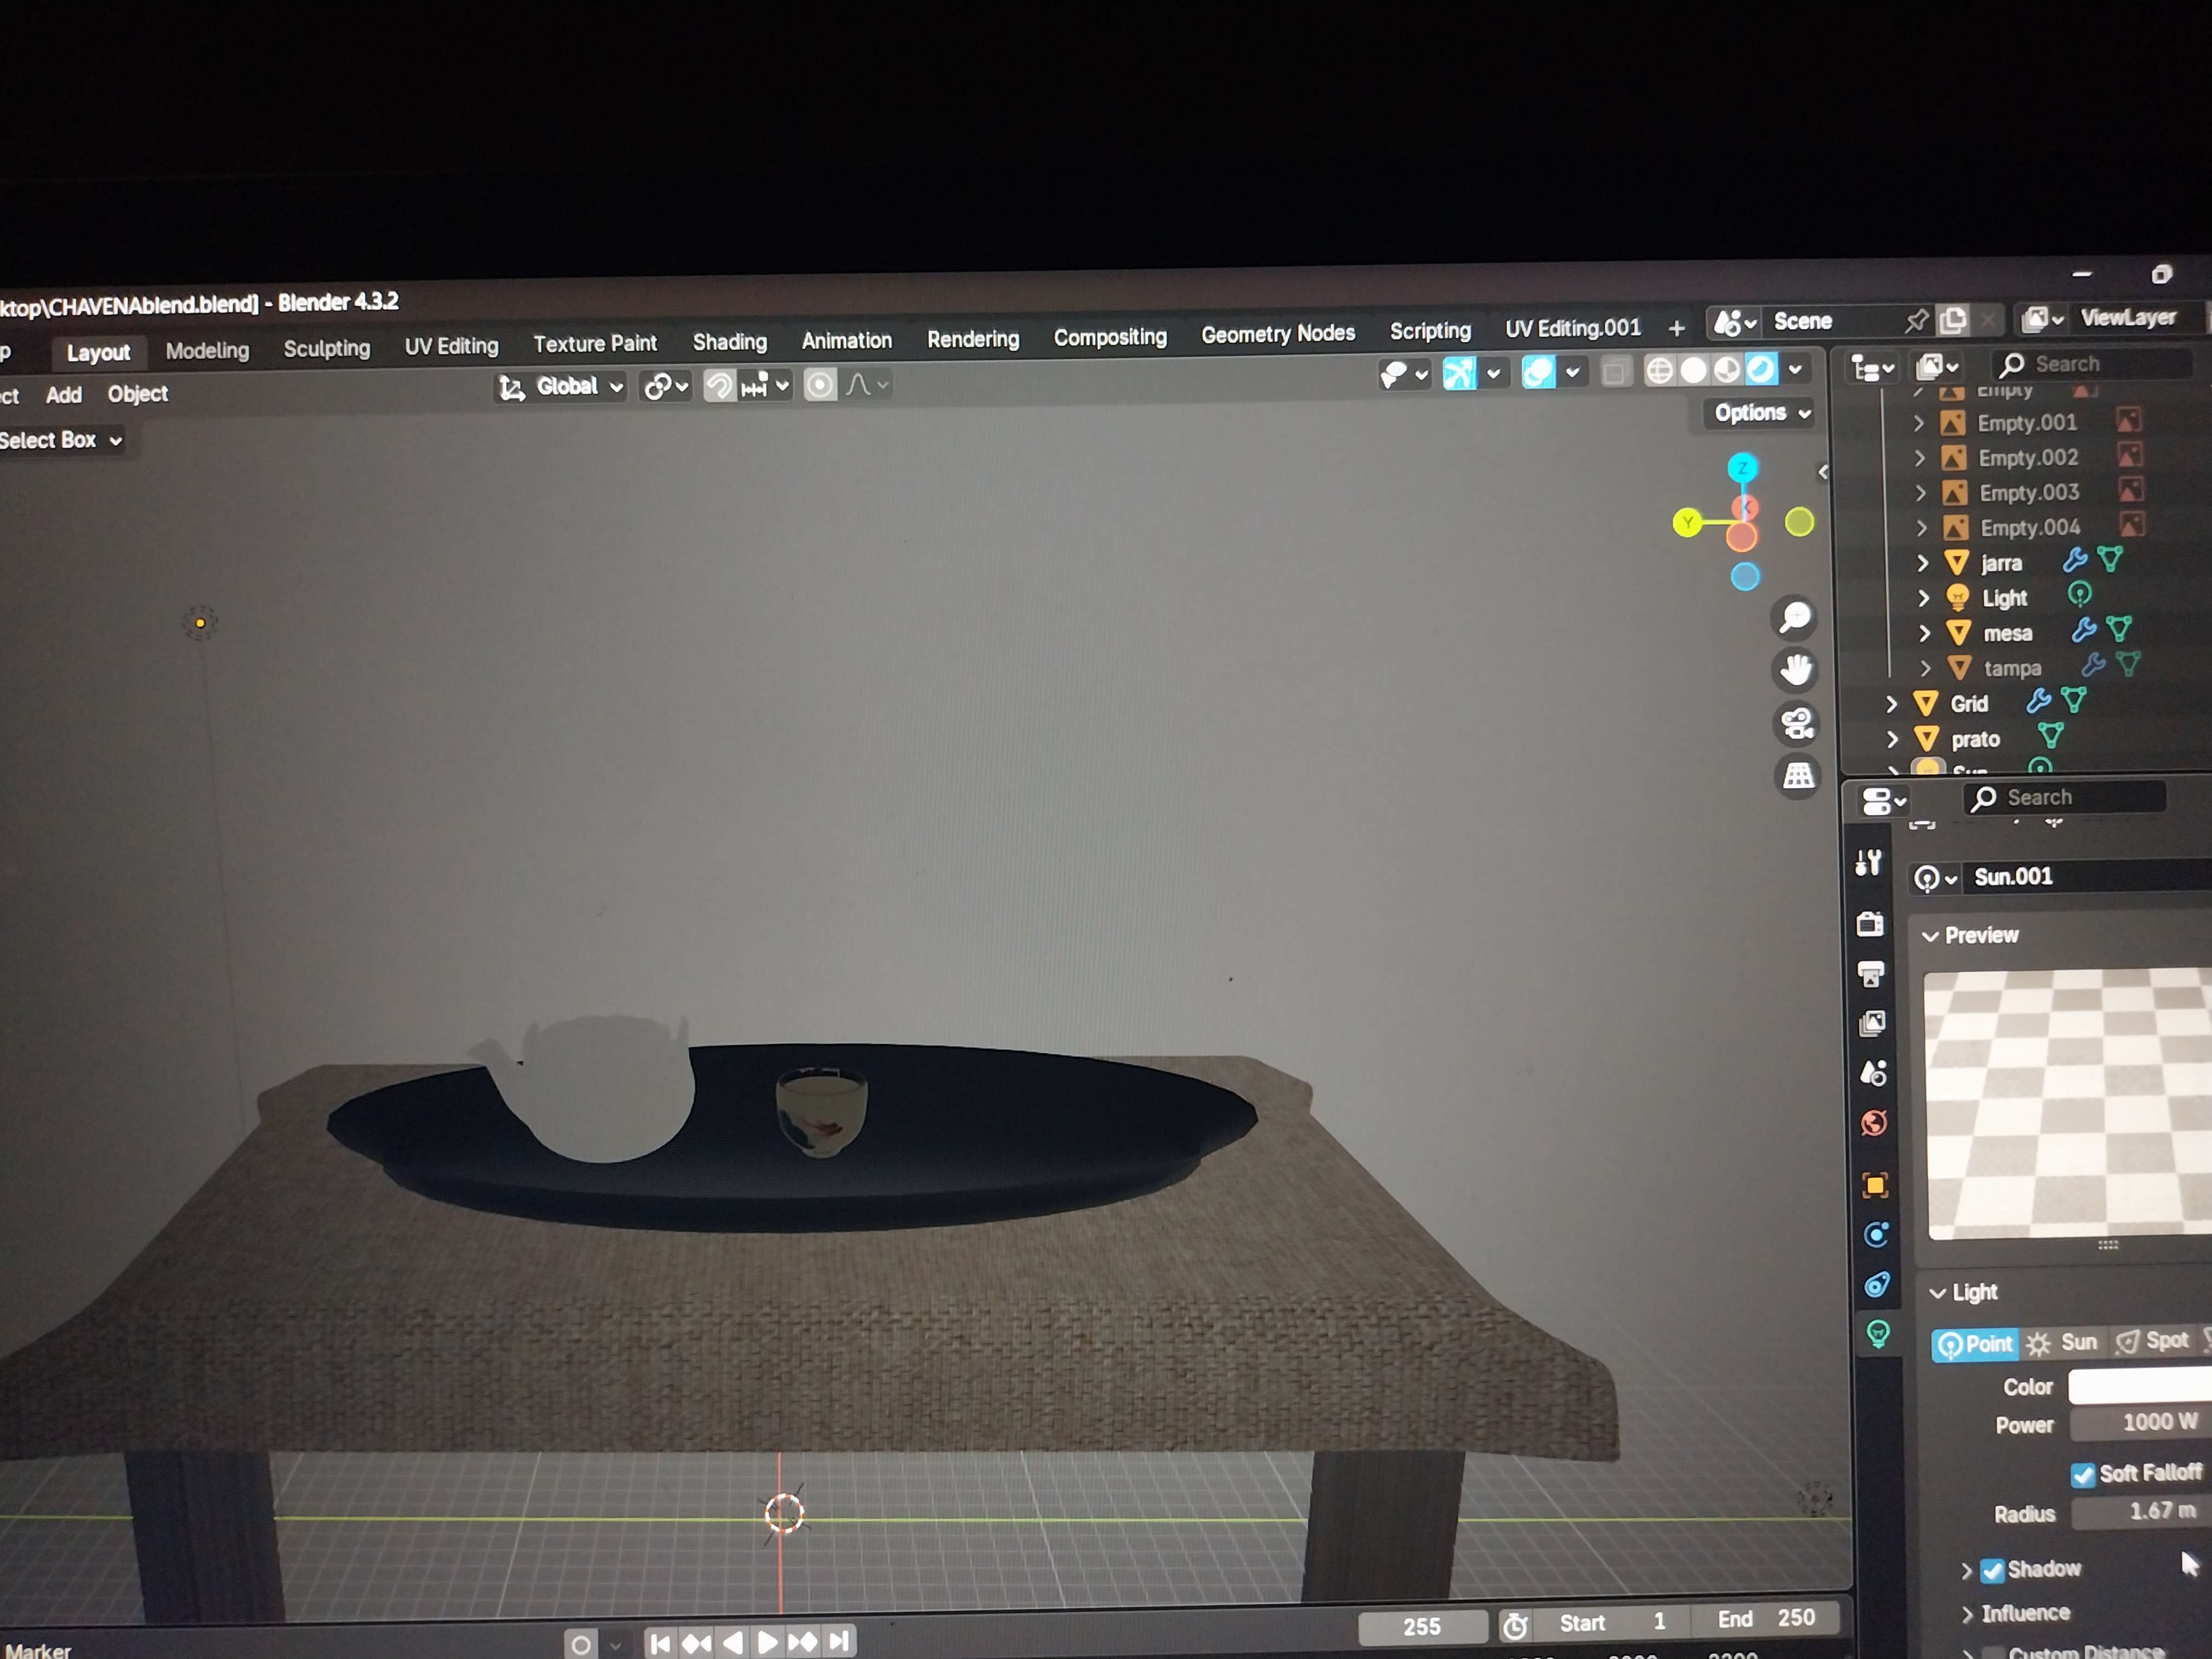Click the Radius 1.67 m value field
This screenshot has height=1659, width=2212.
2142,1512
